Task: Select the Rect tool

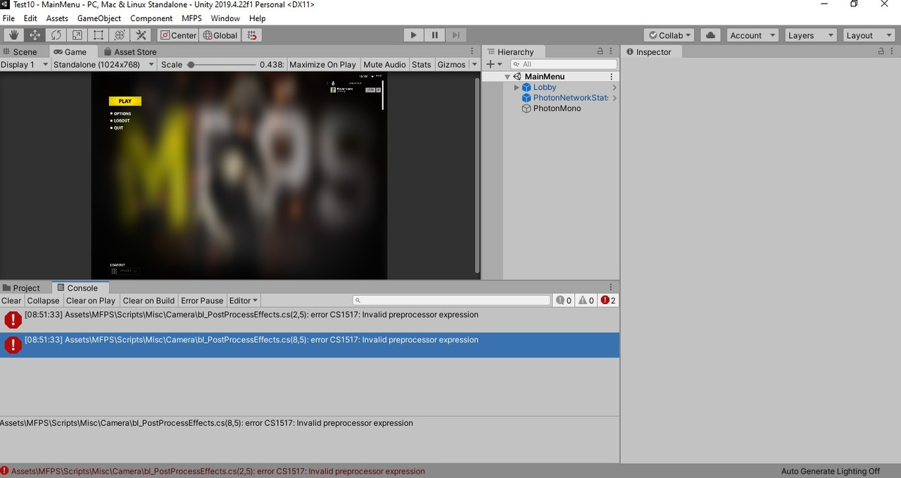Action: click(x=99, y=35)
